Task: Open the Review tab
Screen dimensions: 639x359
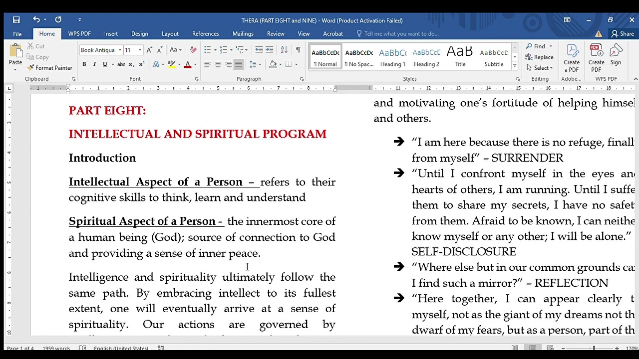Action: (276, 34)
